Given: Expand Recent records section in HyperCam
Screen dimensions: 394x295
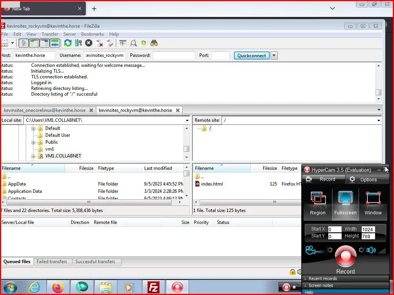Looking at the screenshot, I should [346, 278].
